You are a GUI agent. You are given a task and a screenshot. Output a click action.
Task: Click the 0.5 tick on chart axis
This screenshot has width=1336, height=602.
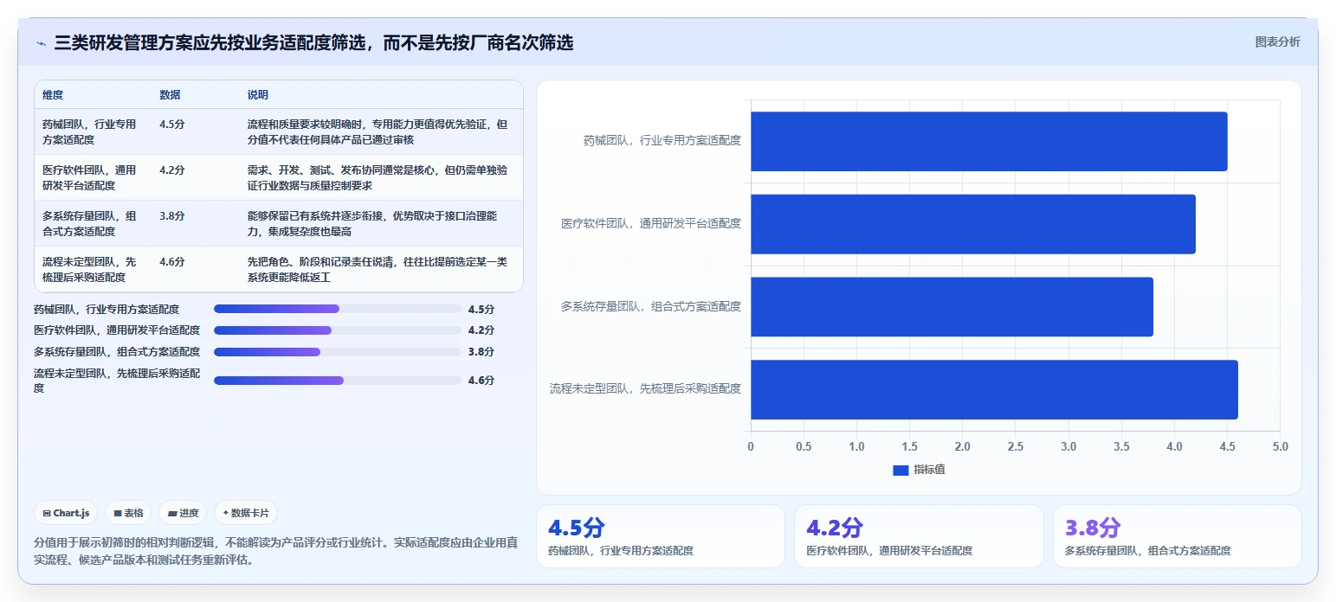point(804,446)
